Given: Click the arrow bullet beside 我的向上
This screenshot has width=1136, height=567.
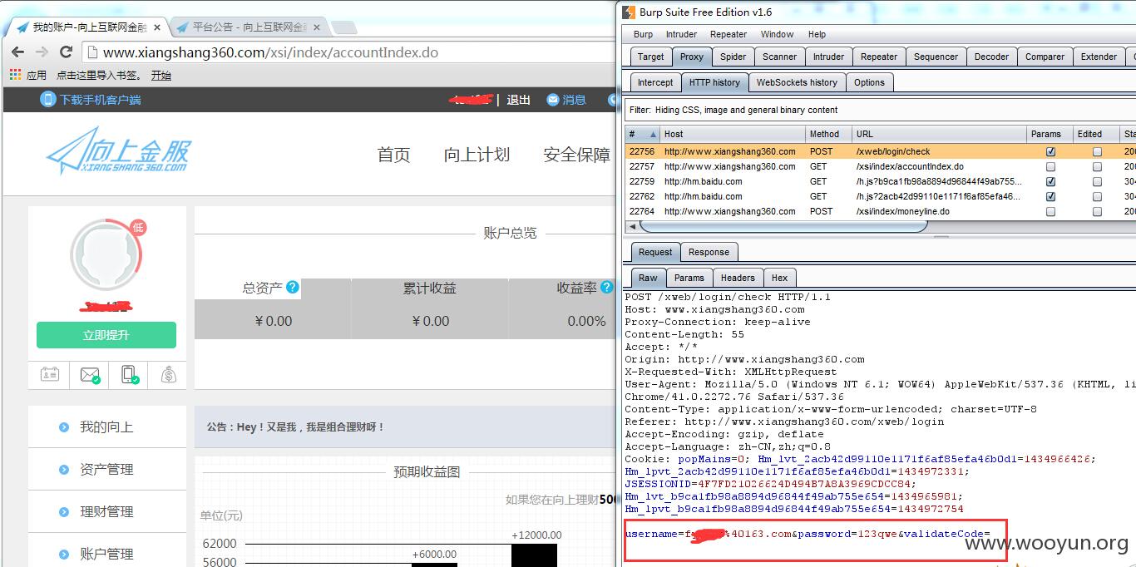Looking at the screenshot, I should coord(64,427).
